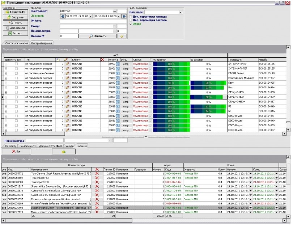Click the icon beside act number 26872
The image size is (293, 225).
coord(118,73)
